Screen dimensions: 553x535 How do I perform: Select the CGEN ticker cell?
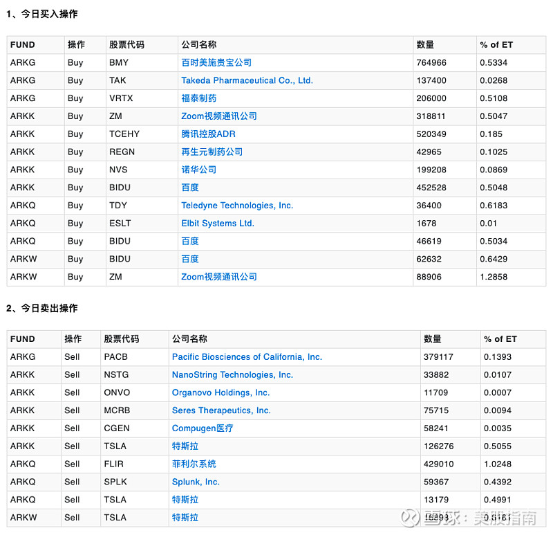pyautogui.click(x=135, y=428)
